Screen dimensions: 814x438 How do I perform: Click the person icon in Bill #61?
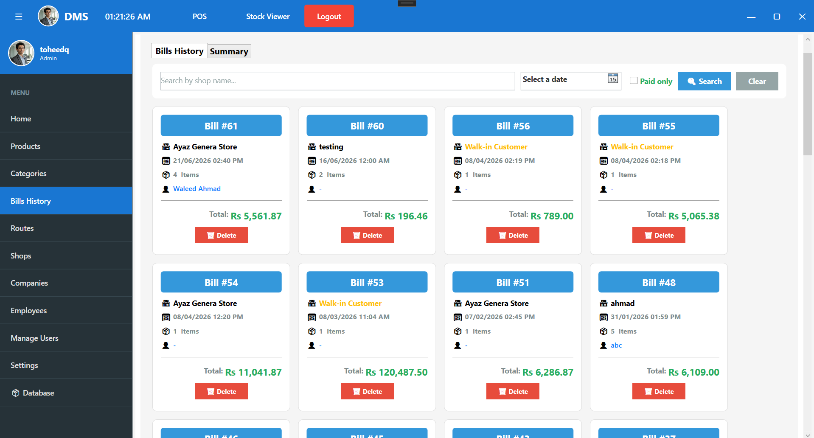166,189
